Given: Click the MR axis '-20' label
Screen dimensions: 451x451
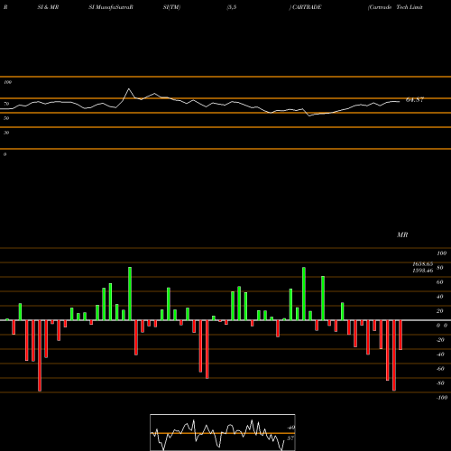Looking at the screenshot, I should tap(440, 340).
